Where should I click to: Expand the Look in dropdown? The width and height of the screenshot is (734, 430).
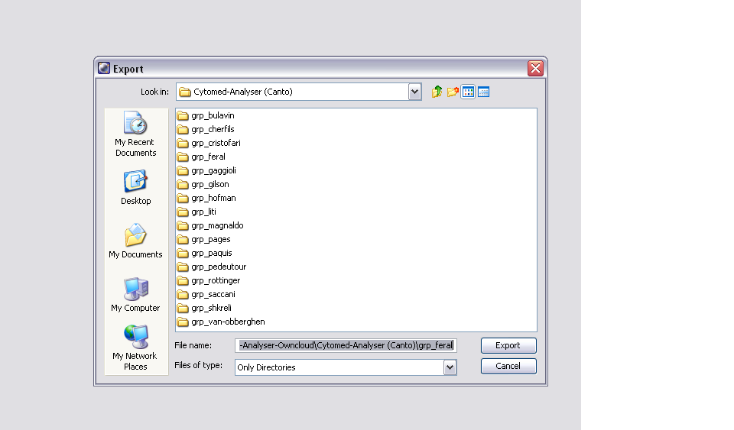[x=414, y=92]
